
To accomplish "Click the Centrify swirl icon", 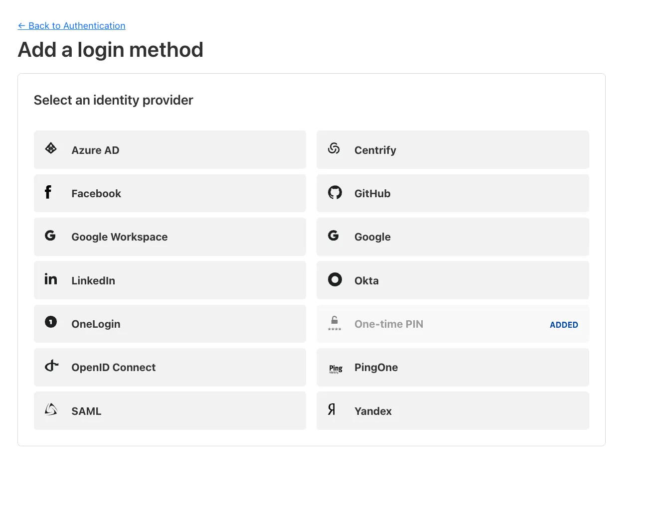I will [x=334, y=148].
